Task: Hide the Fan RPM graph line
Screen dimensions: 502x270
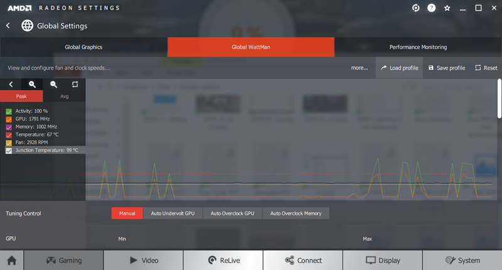Action: coord(9,143)
